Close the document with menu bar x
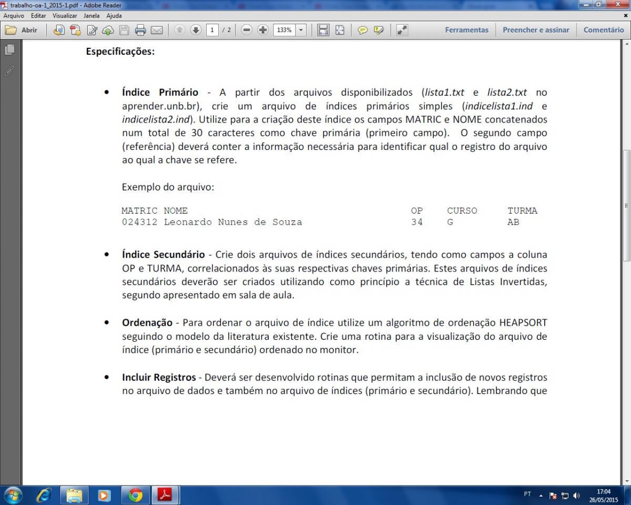Viewport: 631px width, 505px height. pyautogui.click(x=626, y=16)
